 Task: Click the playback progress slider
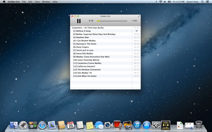(112, 21)
